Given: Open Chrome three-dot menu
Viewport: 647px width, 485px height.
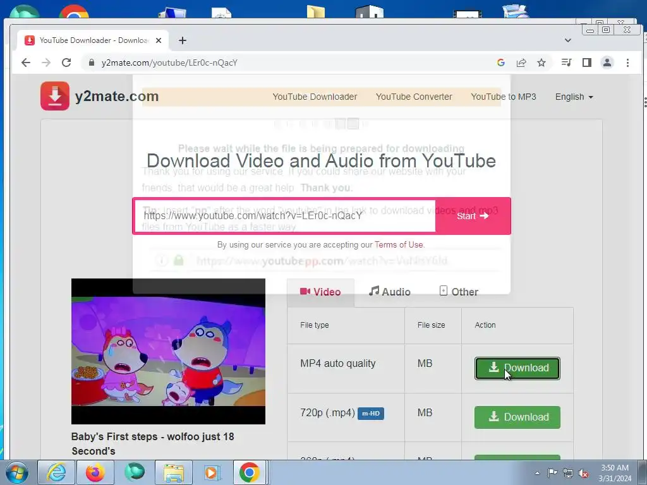Looking at the screenshot, I should (627, 63).
